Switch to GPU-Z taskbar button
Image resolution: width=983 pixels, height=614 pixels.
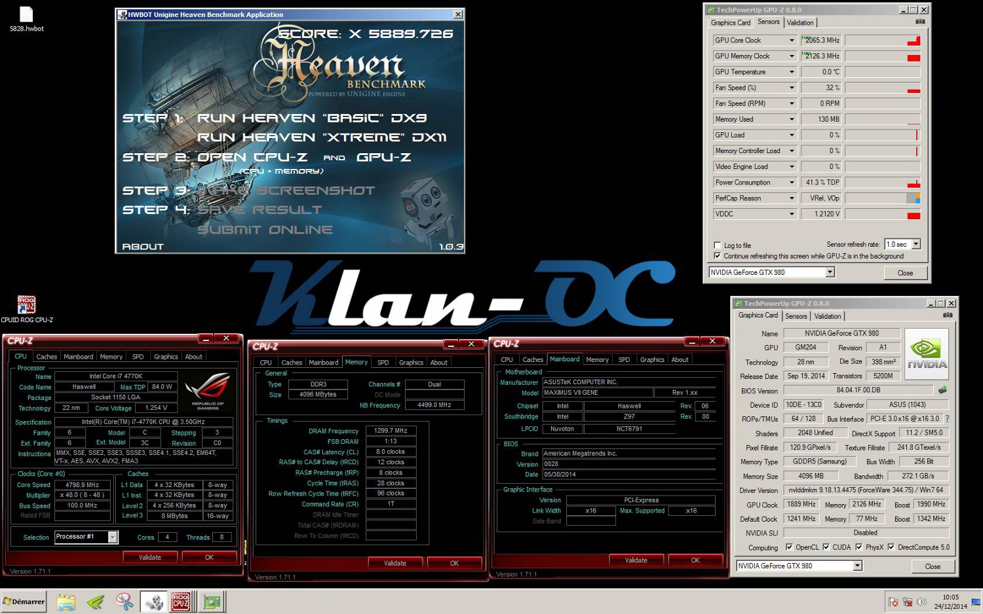coord(212,602)
